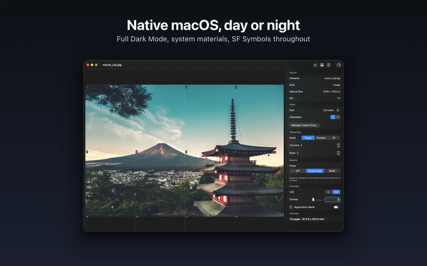The image size is (427, 266).
Task: Click the Filename value mount_fuji.jpg in inspector
Action: 332,78
